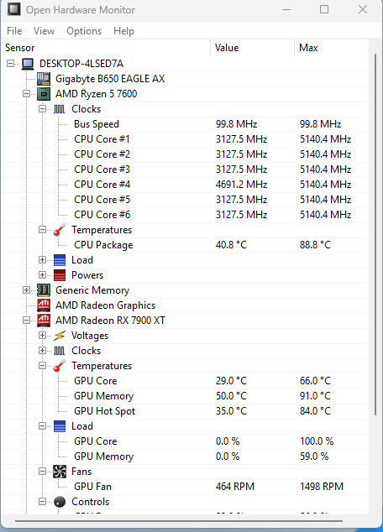Collapse the AMD Ryzen 5 7600 node

coord(27,94)
